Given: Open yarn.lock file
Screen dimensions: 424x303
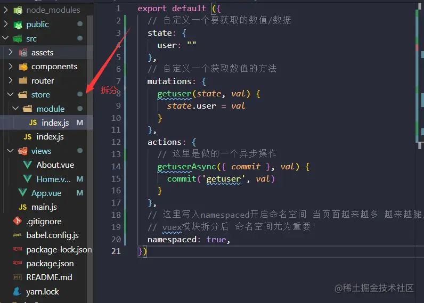Looking at the screenshot, I should point(46,291).
